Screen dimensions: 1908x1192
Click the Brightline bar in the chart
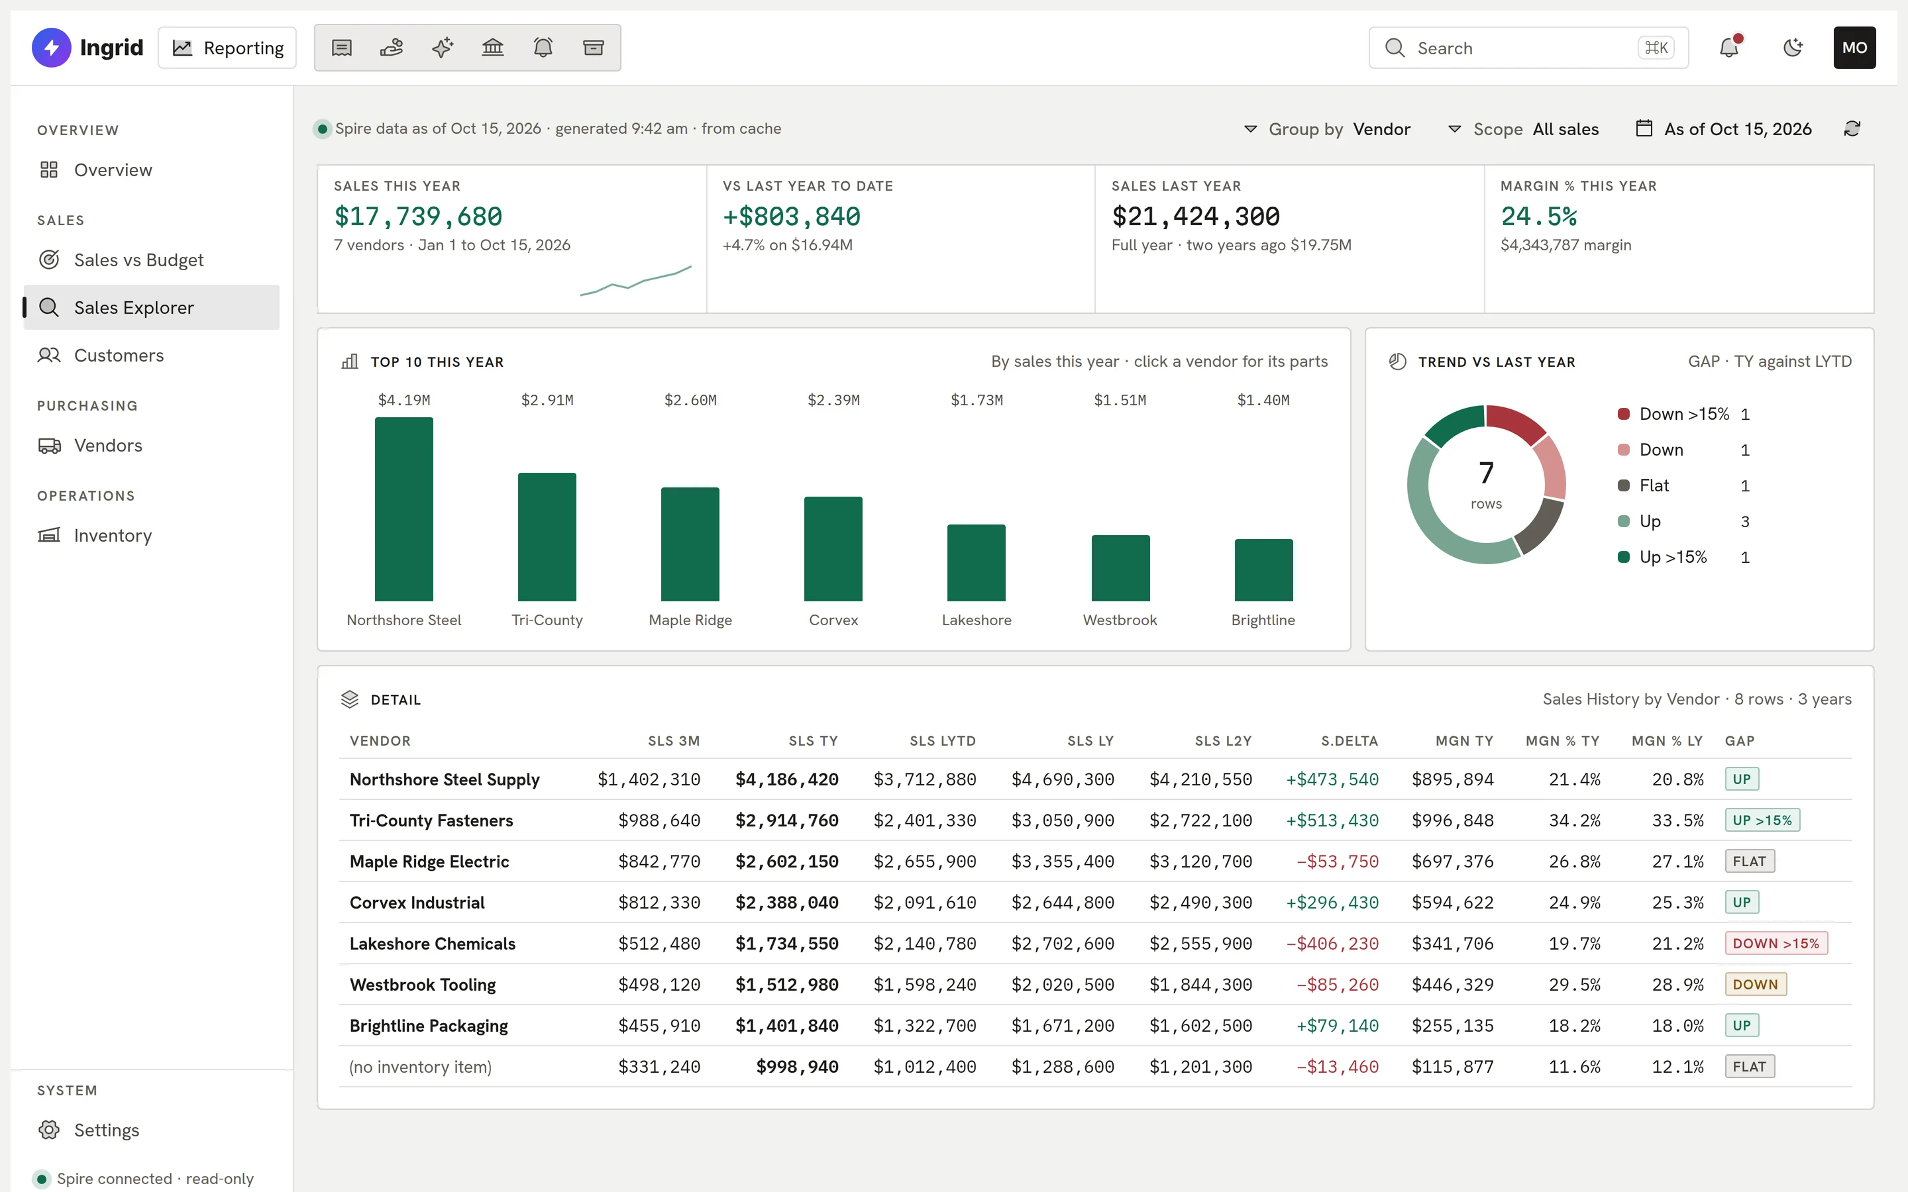1263,570
